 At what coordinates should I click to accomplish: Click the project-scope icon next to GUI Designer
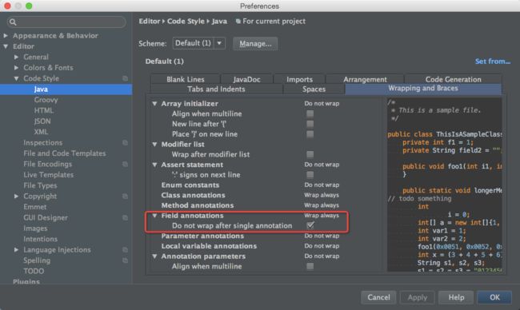tap(125, 218)
